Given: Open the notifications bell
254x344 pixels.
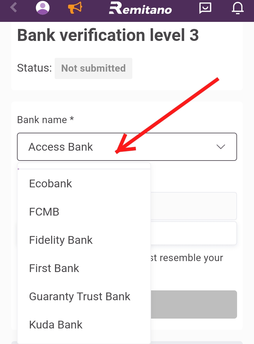Looking at the screenshot, I should (237, 8).
